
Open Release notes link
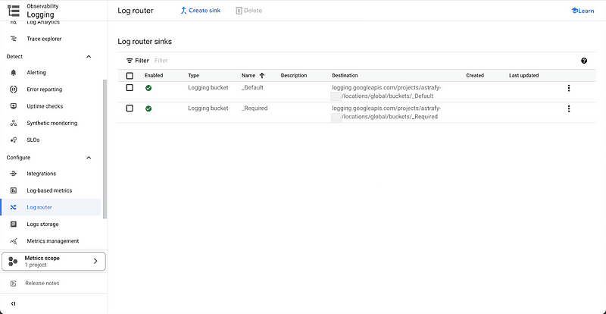pos(42,284)
